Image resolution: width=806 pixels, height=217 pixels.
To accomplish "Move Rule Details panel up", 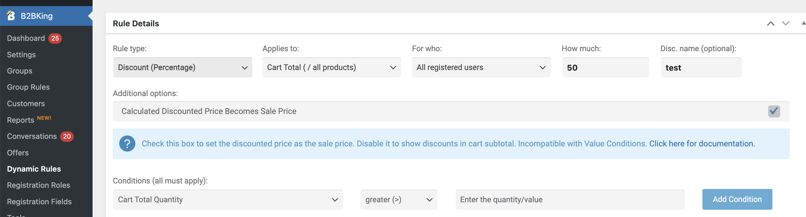I will click(x=770, y=23).
